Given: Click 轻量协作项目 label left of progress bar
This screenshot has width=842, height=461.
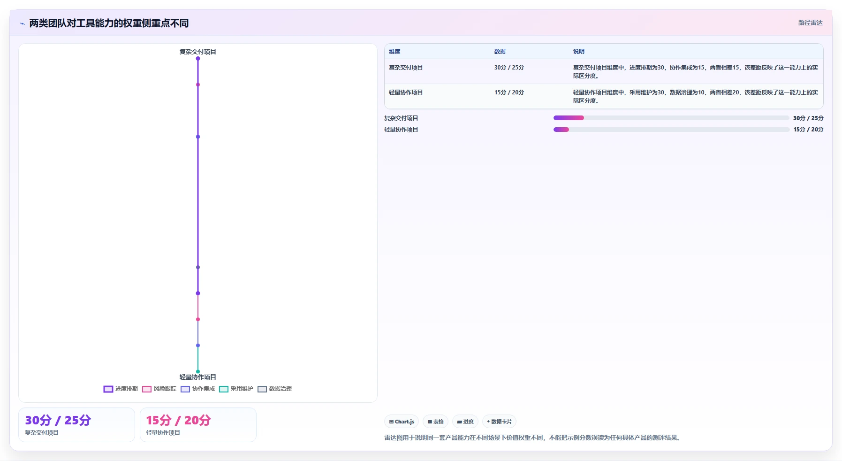Looking at the screenshot, I should coord(401,130).
